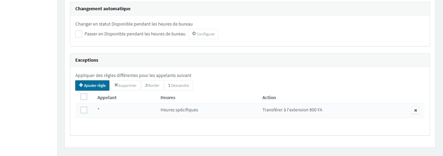Click the Appelant column header
Screen dimensions: 443x156
(107, 97)
